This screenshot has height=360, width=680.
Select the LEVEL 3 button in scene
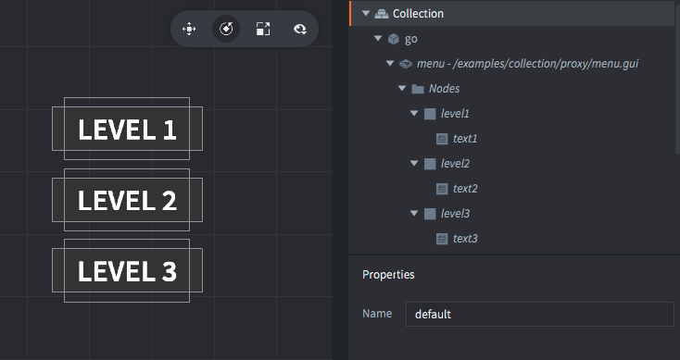click(x=127, y=271)
